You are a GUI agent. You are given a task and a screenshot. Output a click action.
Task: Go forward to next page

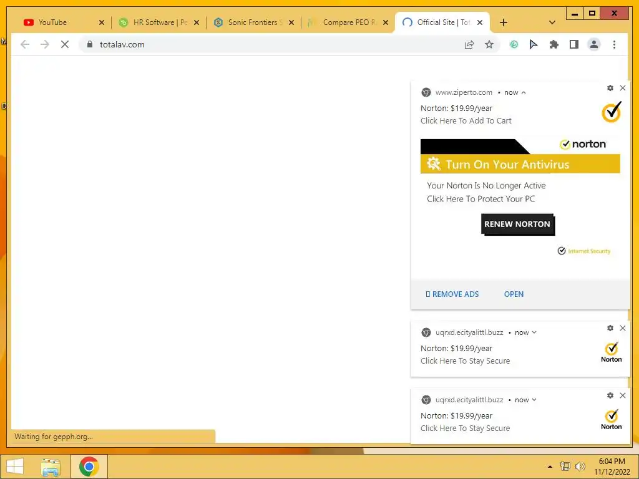(45, 44)
